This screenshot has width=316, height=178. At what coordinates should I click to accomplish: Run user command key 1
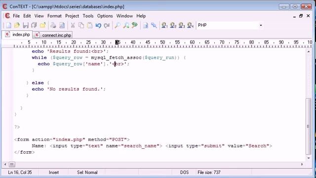click(164, 25)
